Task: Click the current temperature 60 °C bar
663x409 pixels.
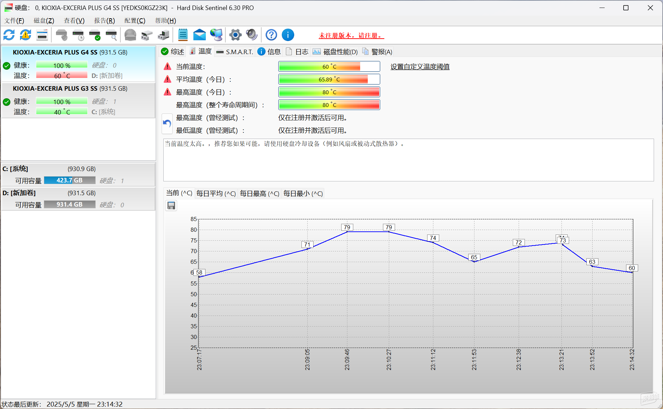Action: coord(329,67)
